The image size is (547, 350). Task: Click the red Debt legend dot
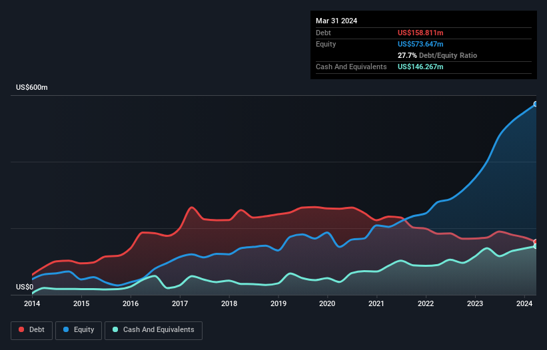click(22, 330)
